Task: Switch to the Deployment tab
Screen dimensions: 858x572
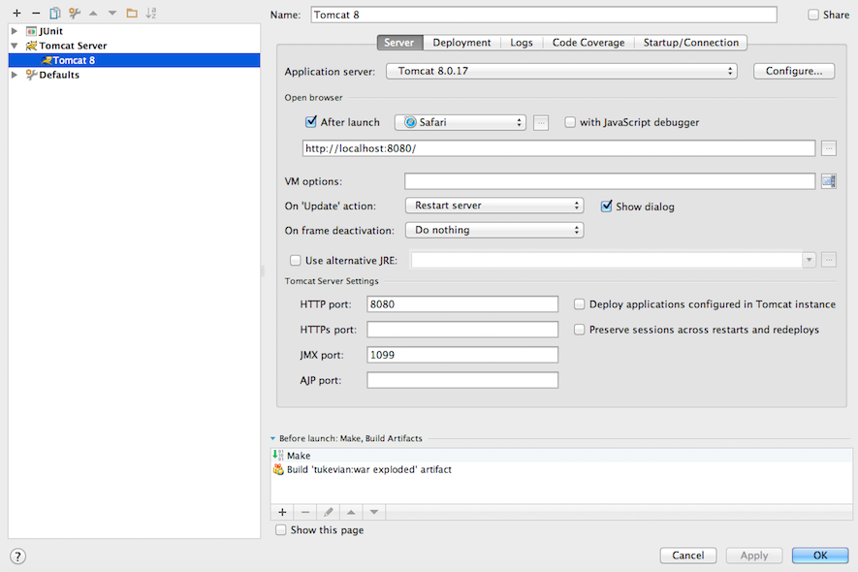Action: [461, 43]
